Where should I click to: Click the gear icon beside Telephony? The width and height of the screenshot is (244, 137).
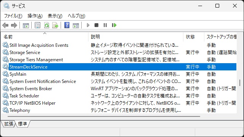pos(6,110)
